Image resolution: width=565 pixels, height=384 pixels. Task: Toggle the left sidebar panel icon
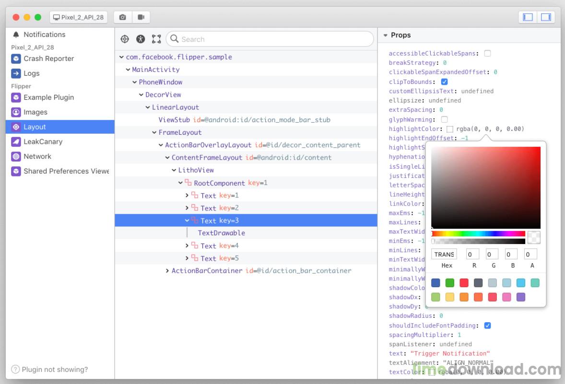point(528,17)
